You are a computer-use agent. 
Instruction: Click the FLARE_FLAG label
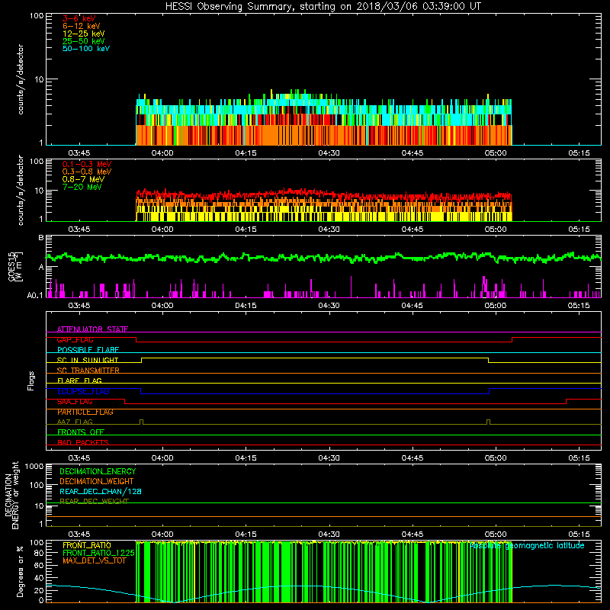coord(79,380)
